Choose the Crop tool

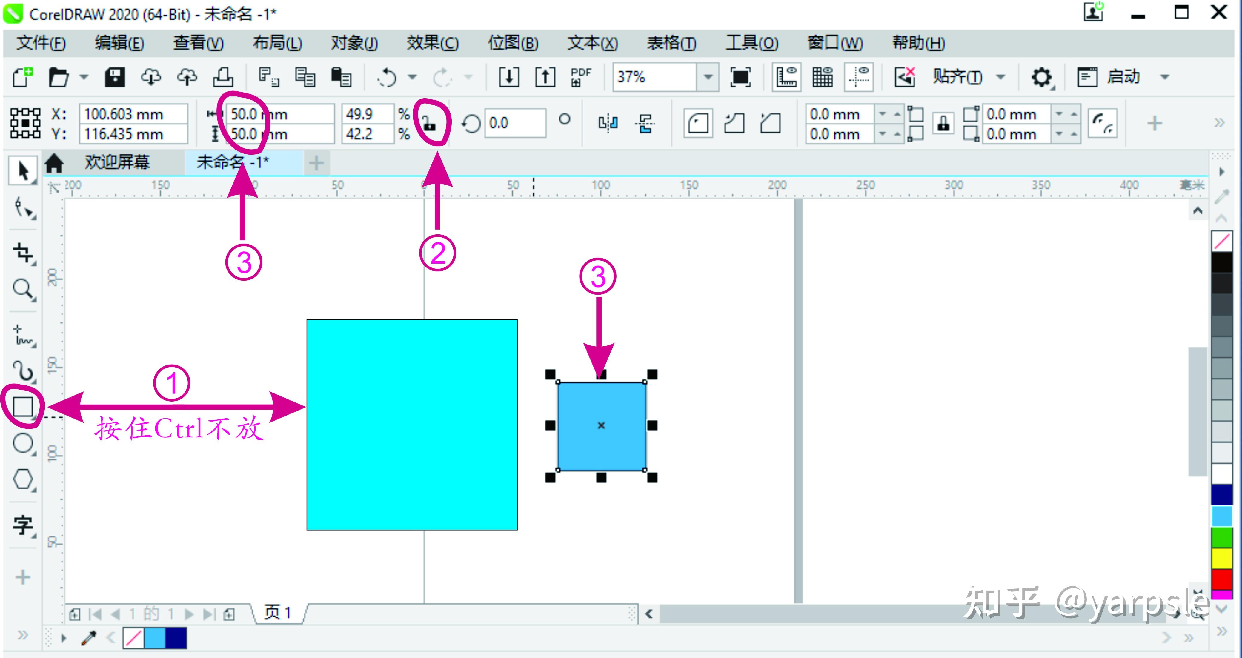pos(23,252)
